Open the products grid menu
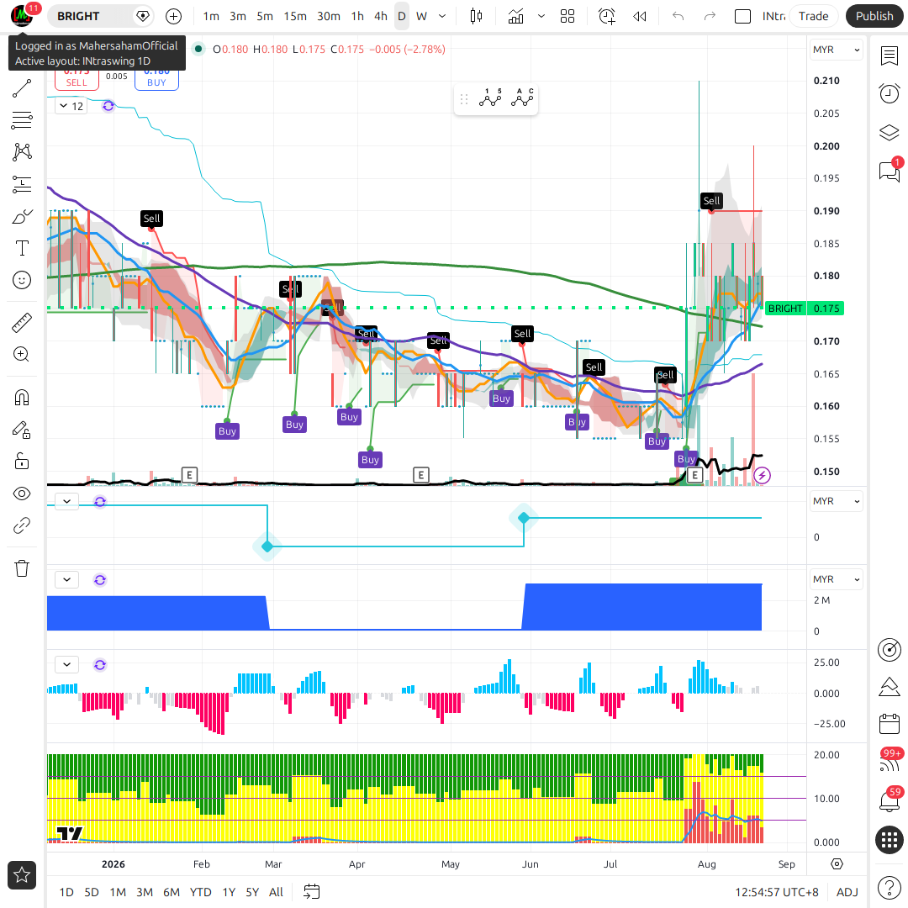 (x=889, y=840)
